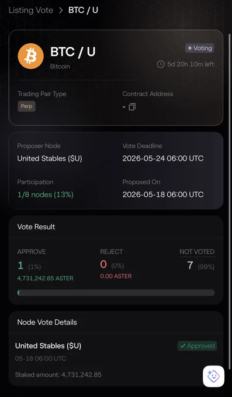Click the orange Bitcoin logo icon
The width and height of the screenshot is (232, 397).
click(x=30, y=56)
